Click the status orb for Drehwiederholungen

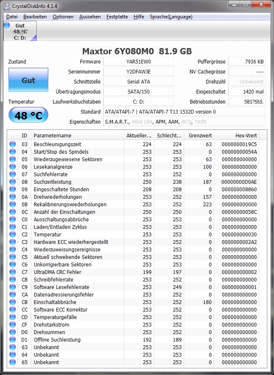13,197
